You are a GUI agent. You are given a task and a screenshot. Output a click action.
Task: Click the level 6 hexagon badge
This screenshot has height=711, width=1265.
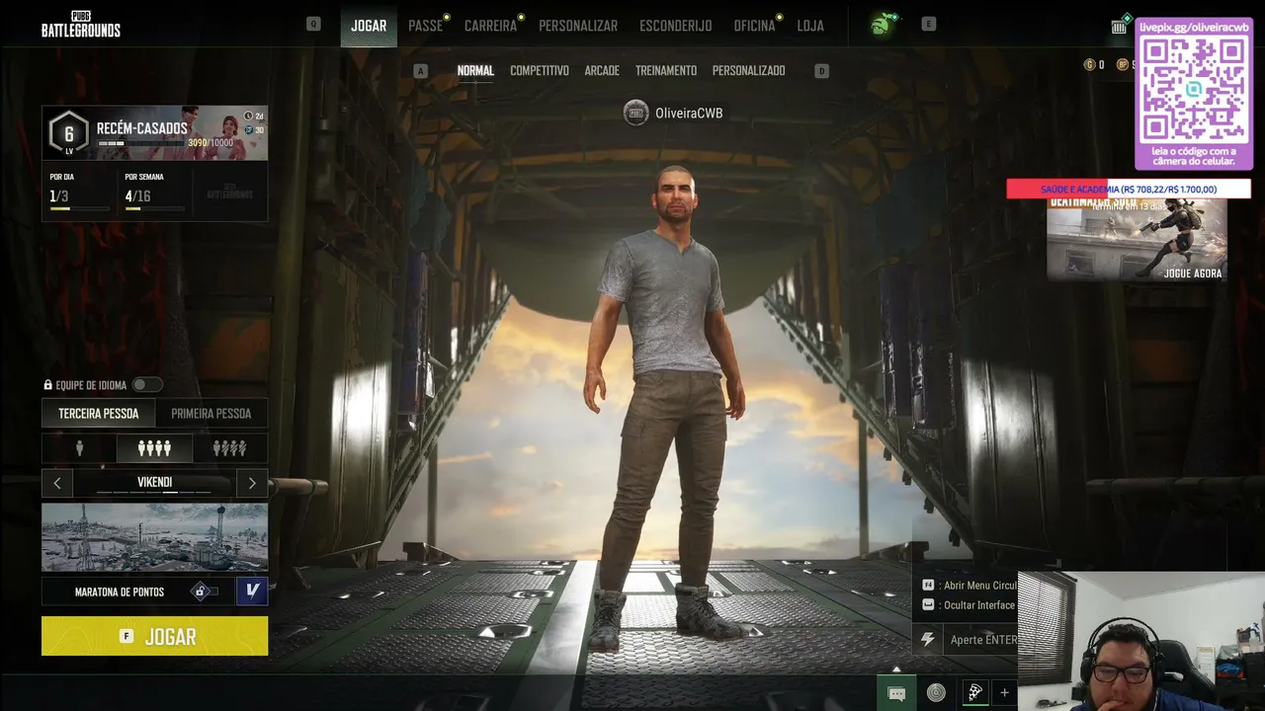click(x=68, y=132)
